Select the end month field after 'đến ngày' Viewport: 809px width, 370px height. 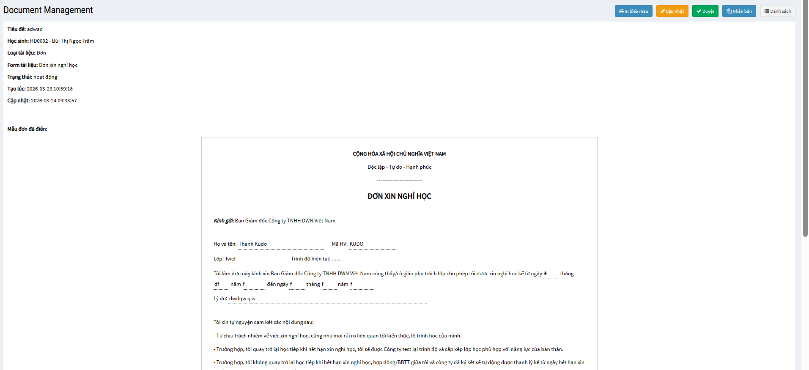tap(328, 285)
